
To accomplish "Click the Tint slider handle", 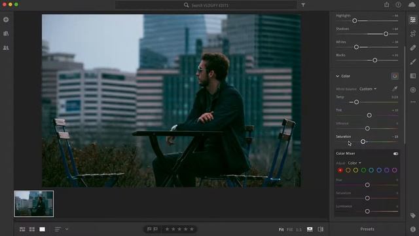I will pos(369,115).
